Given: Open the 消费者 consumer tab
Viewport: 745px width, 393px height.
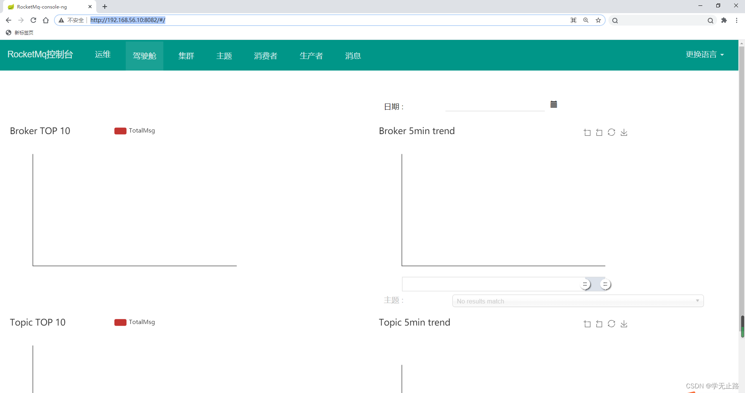Looking at the screenshot, I should point(266,56).
